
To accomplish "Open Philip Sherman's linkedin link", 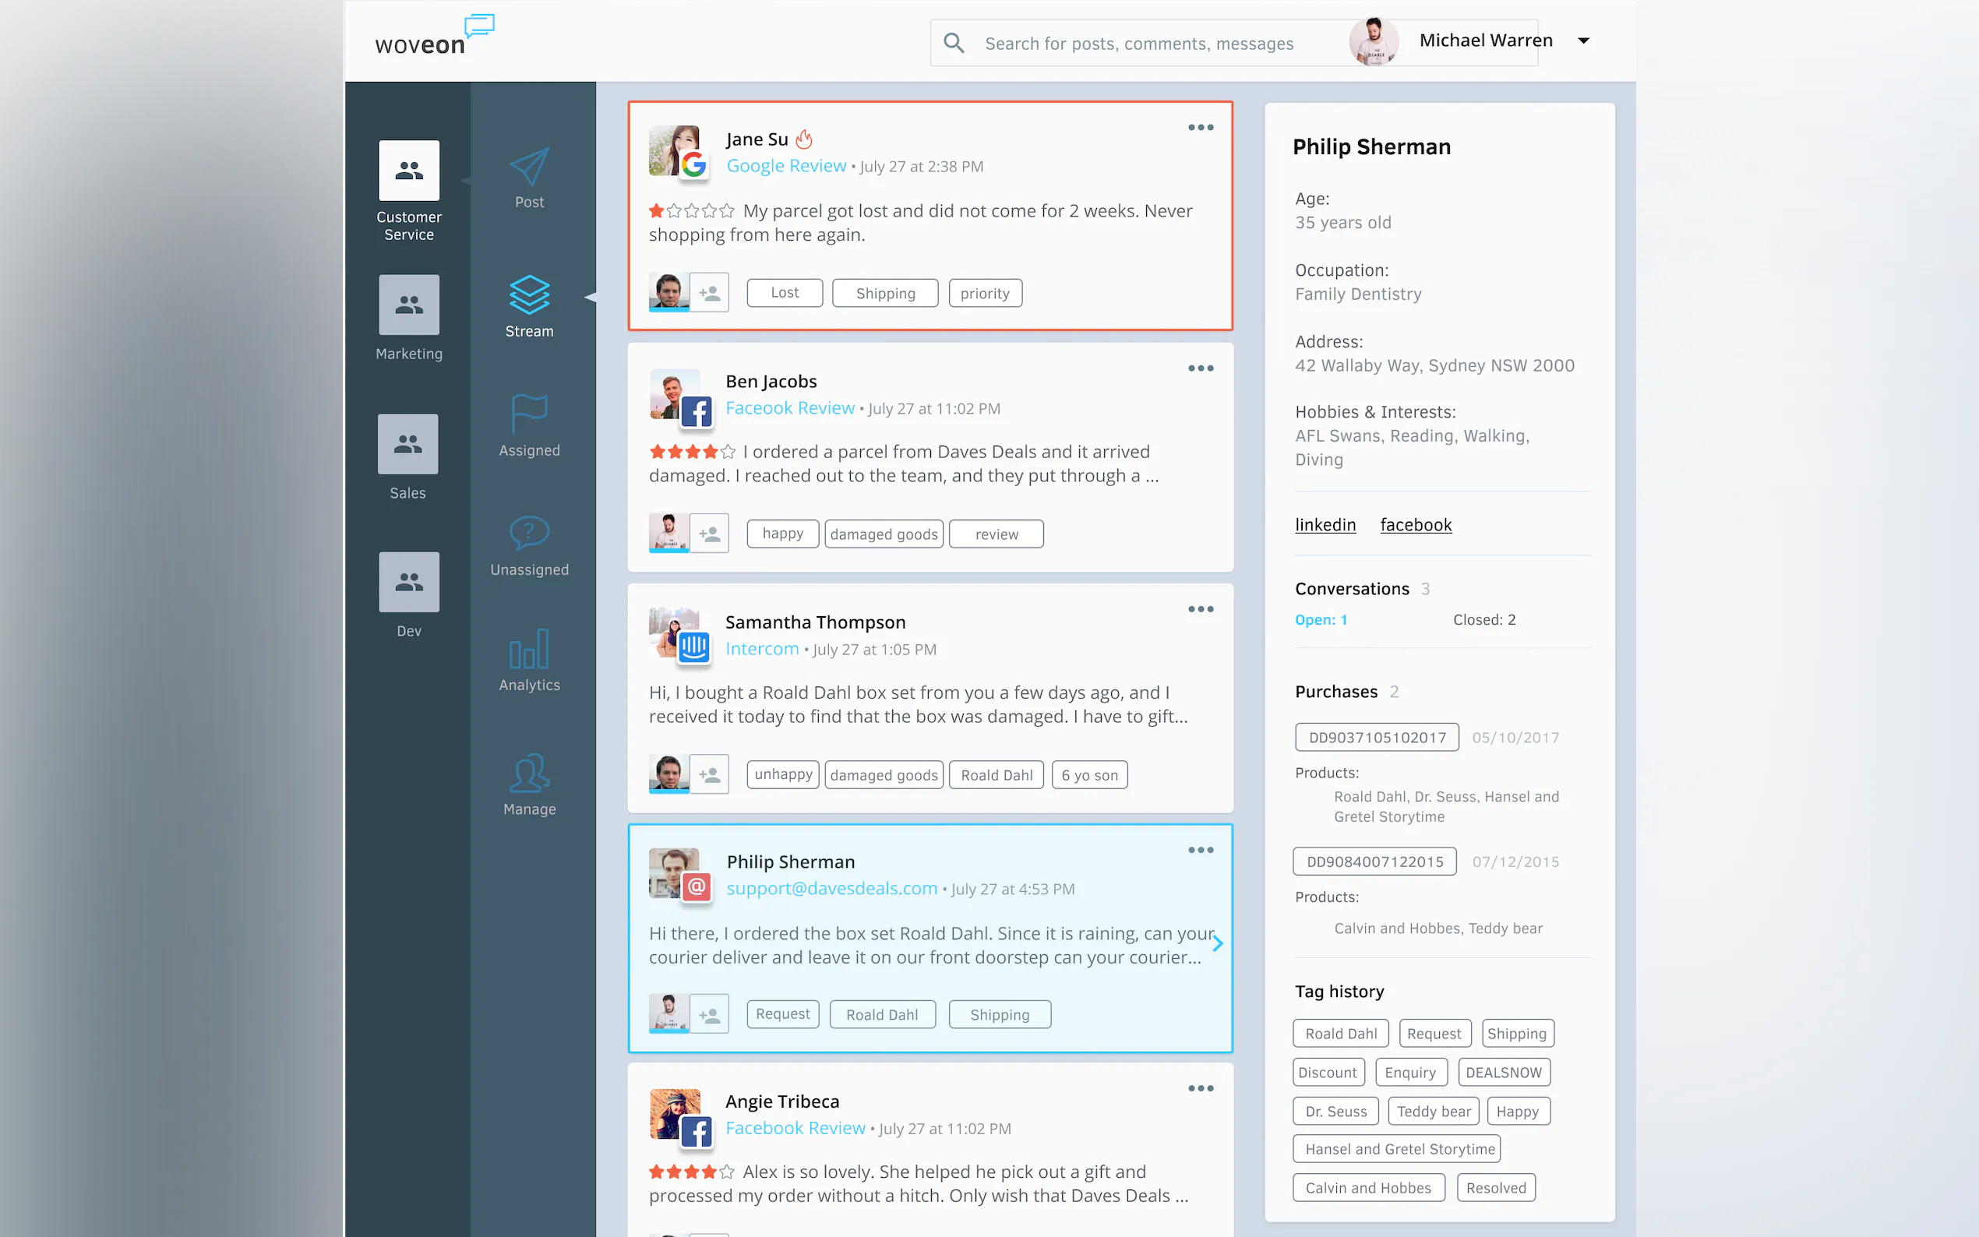I will point(1325,524).
